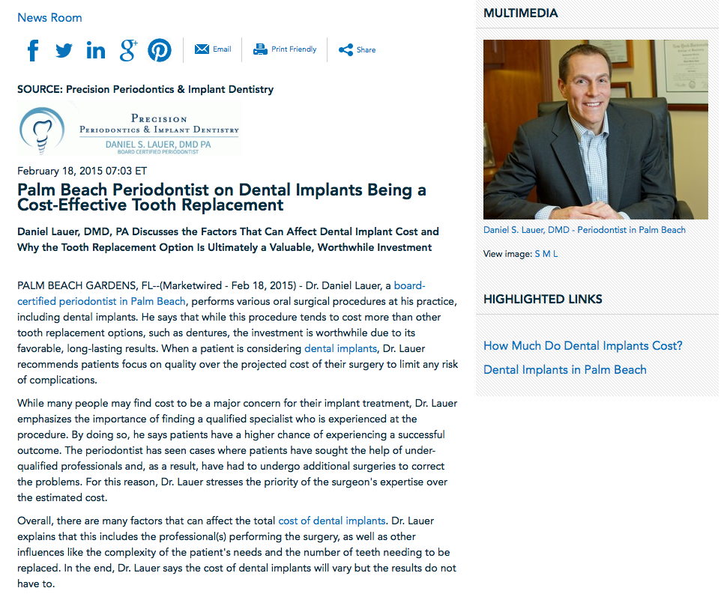Click the HIGHLIGHTED LINKS section heading
This screenshot has width=721, height=597.
click(543, 299)
